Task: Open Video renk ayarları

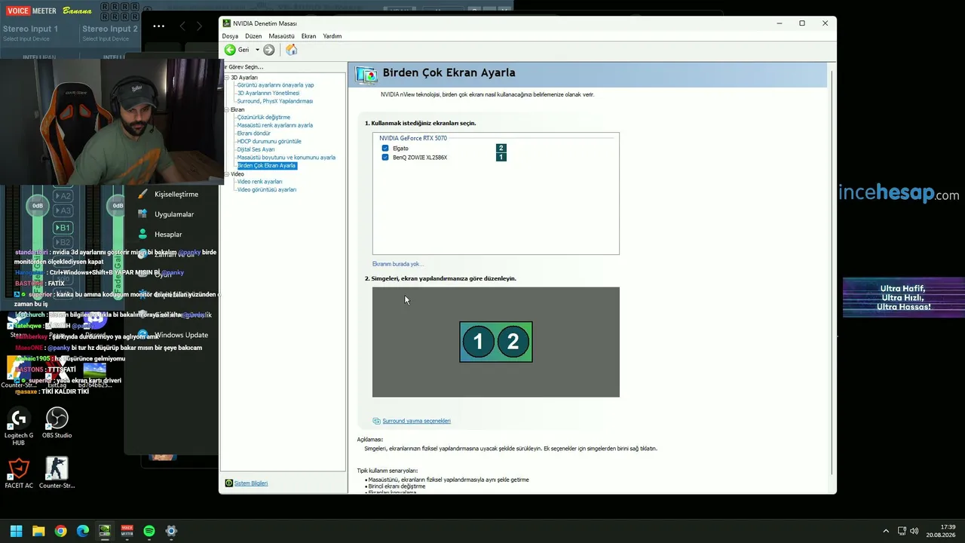Action: (259, 182)
